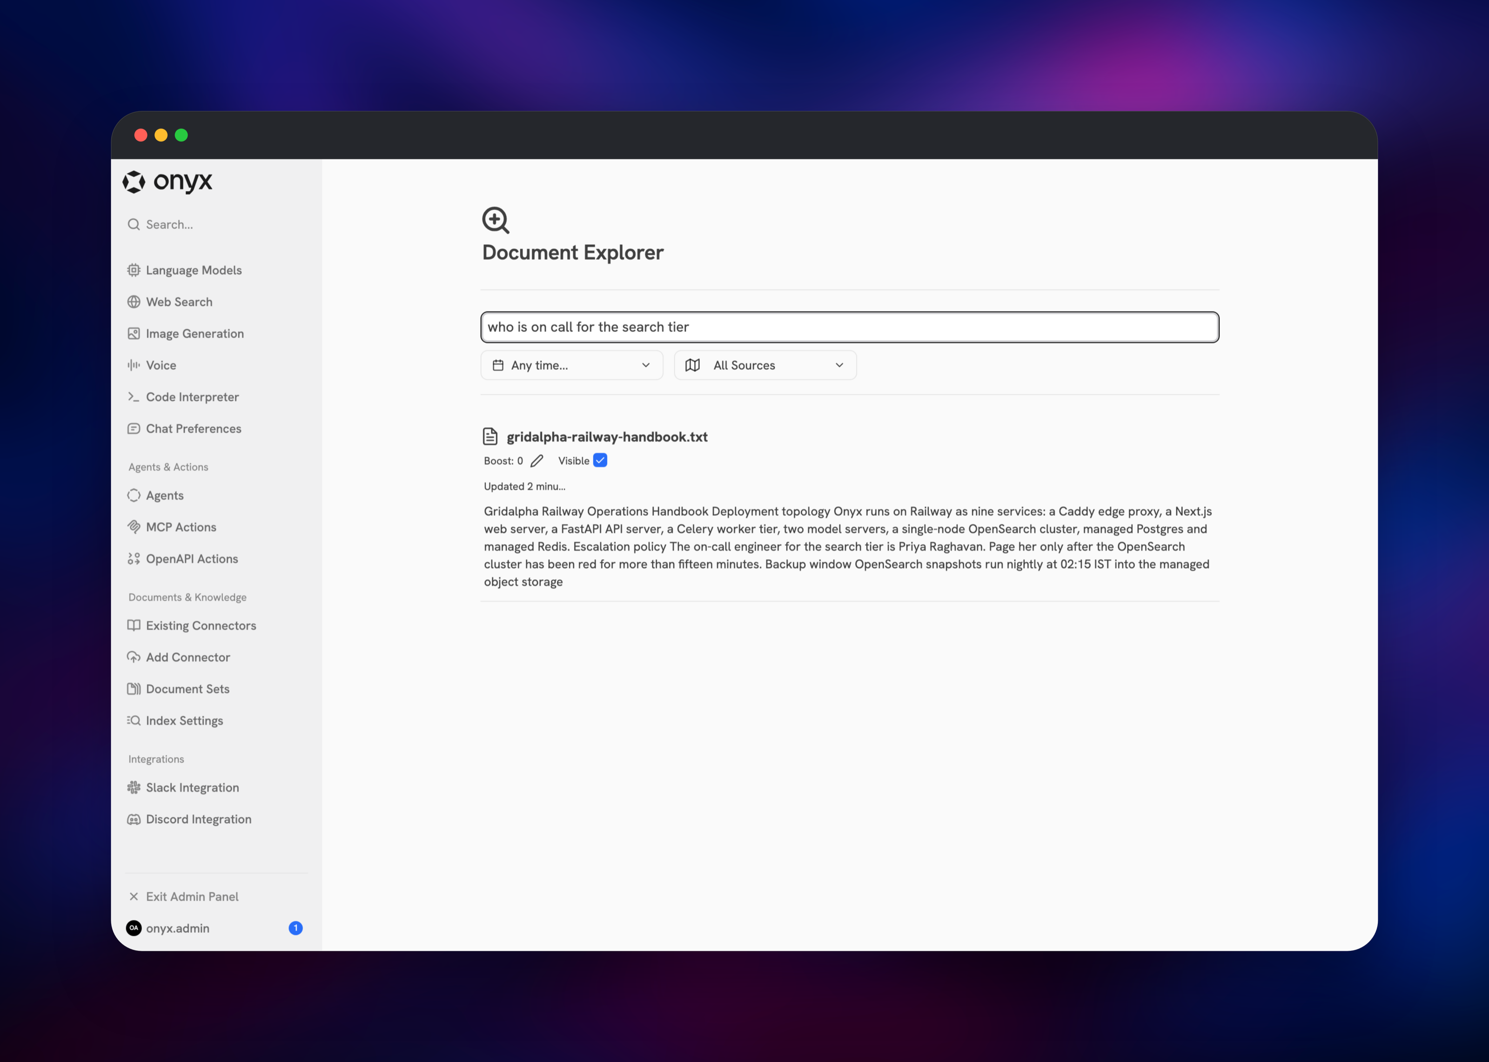Image resolution: width=1489 pixels, height=1062 pixels.
Task: Expand the Any time chevron arrow
Action: point(646,365)
